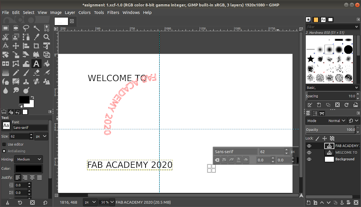Select the Rectangle Select tool

pyautogui.click(x=6, y=28)
